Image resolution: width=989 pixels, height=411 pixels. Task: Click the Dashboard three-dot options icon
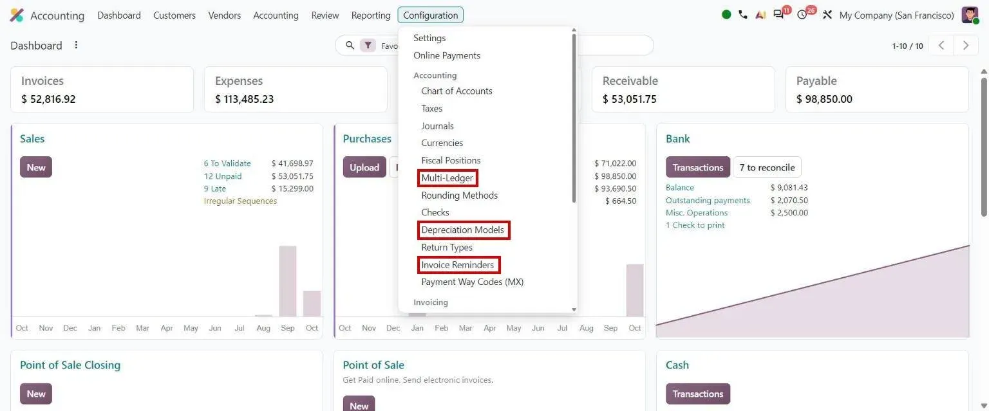click(x=76, y=45)
